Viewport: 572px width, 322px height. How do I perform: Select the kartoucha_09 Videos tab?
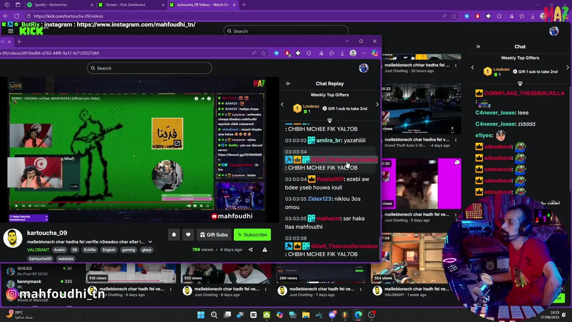point(203,5)
